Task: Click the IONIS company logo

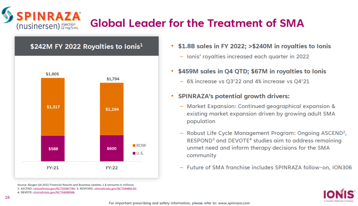Action: 338,194
